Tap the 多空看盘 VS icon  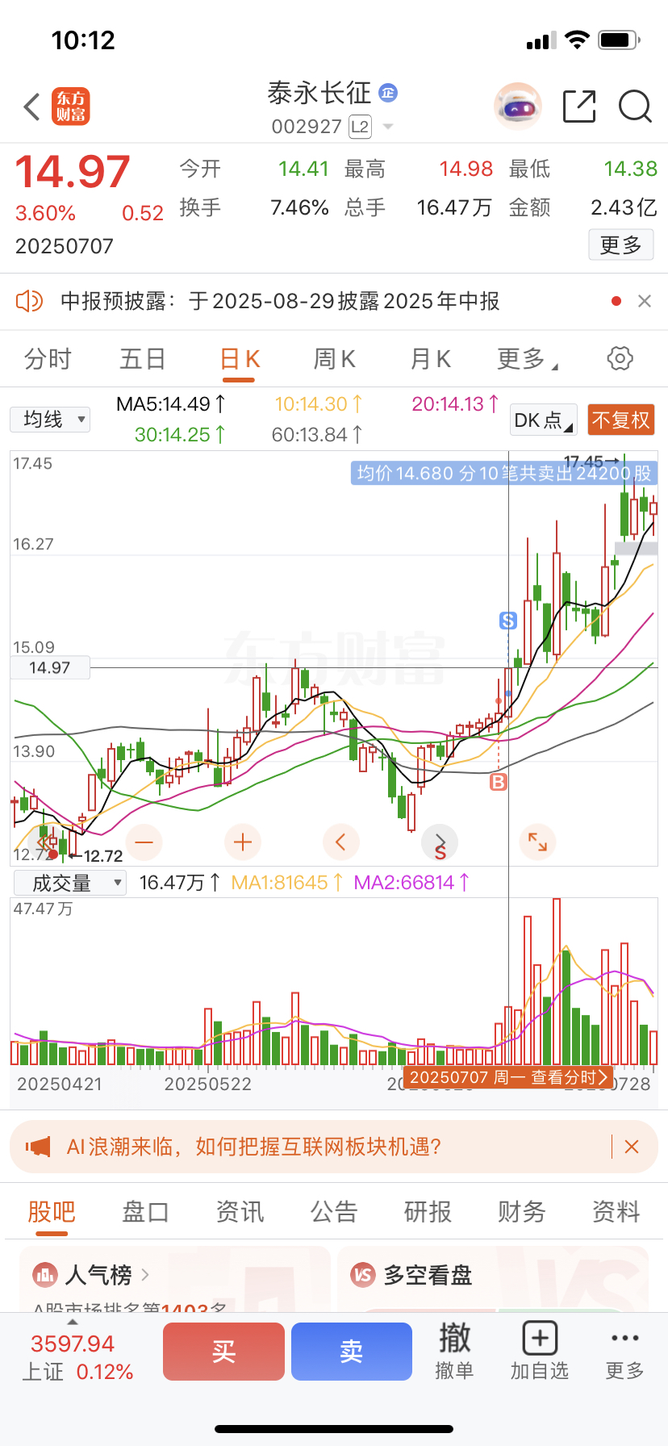[x=364, y=1275]
